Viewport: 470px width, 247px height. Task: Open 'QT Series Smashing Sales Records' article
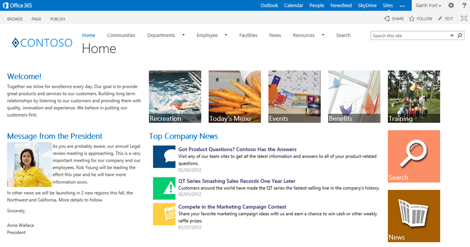click(237, 181)
